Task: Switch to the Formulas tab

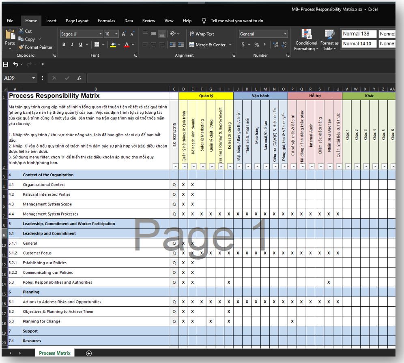Action: [x=106, y=21]
